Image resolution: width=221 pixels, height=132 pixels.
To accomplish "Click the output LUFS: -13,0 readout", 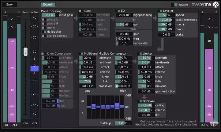I will click(209, 125).
